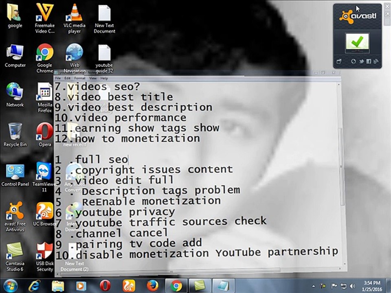Screen dimensions: 391x293
Task: Place cursor in line "1 .full seo"
Action: (91, 160)
